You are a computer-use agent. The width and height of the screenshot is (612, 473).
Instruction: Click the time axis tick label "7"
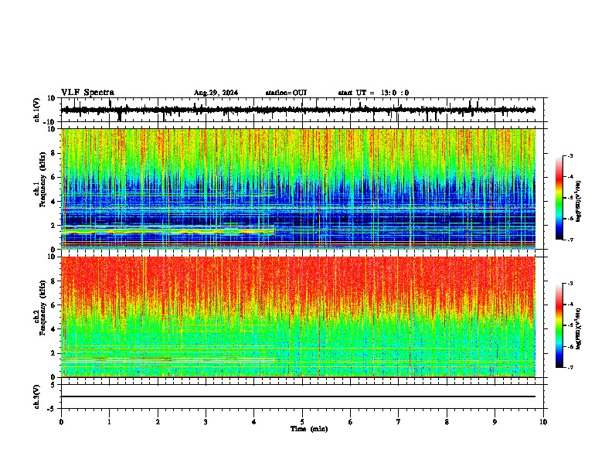coord(399,422)
